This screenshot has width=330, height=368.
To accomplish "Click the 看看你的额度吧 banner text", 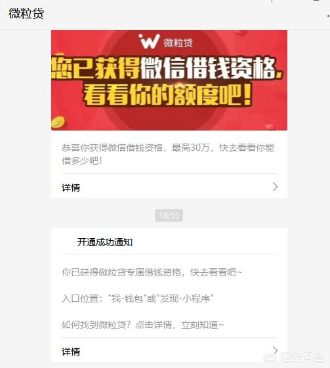I will [168, 94].
